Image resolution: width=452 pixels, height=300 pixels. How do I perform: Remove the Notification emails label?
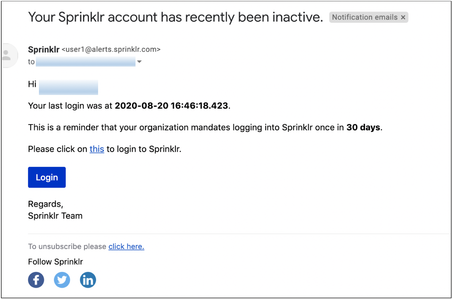[403, 17]
